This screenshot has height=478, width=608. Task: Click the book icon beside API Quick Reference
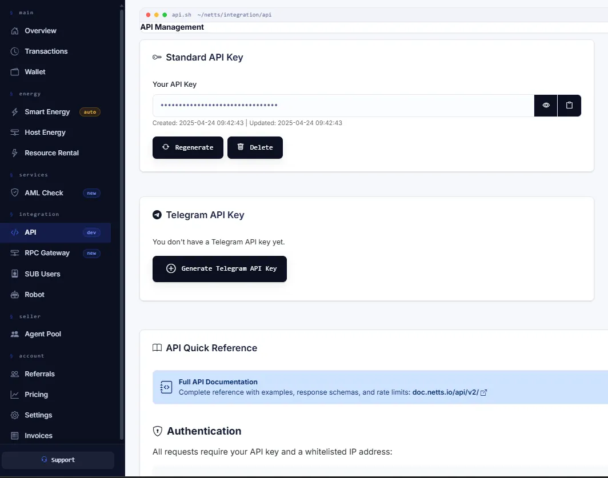pos(157,348)
